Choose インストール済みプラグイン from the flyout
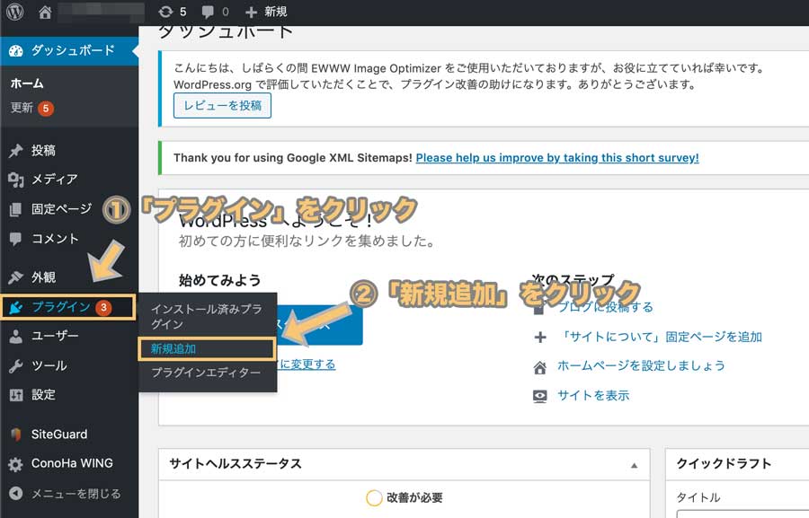This screenshot has height=518, width=809. [207, 317]
